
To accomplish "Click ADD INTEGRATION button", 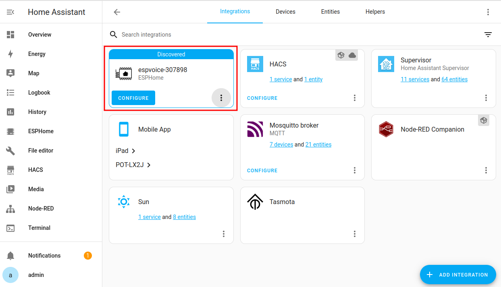I will (x=458, y=275).
